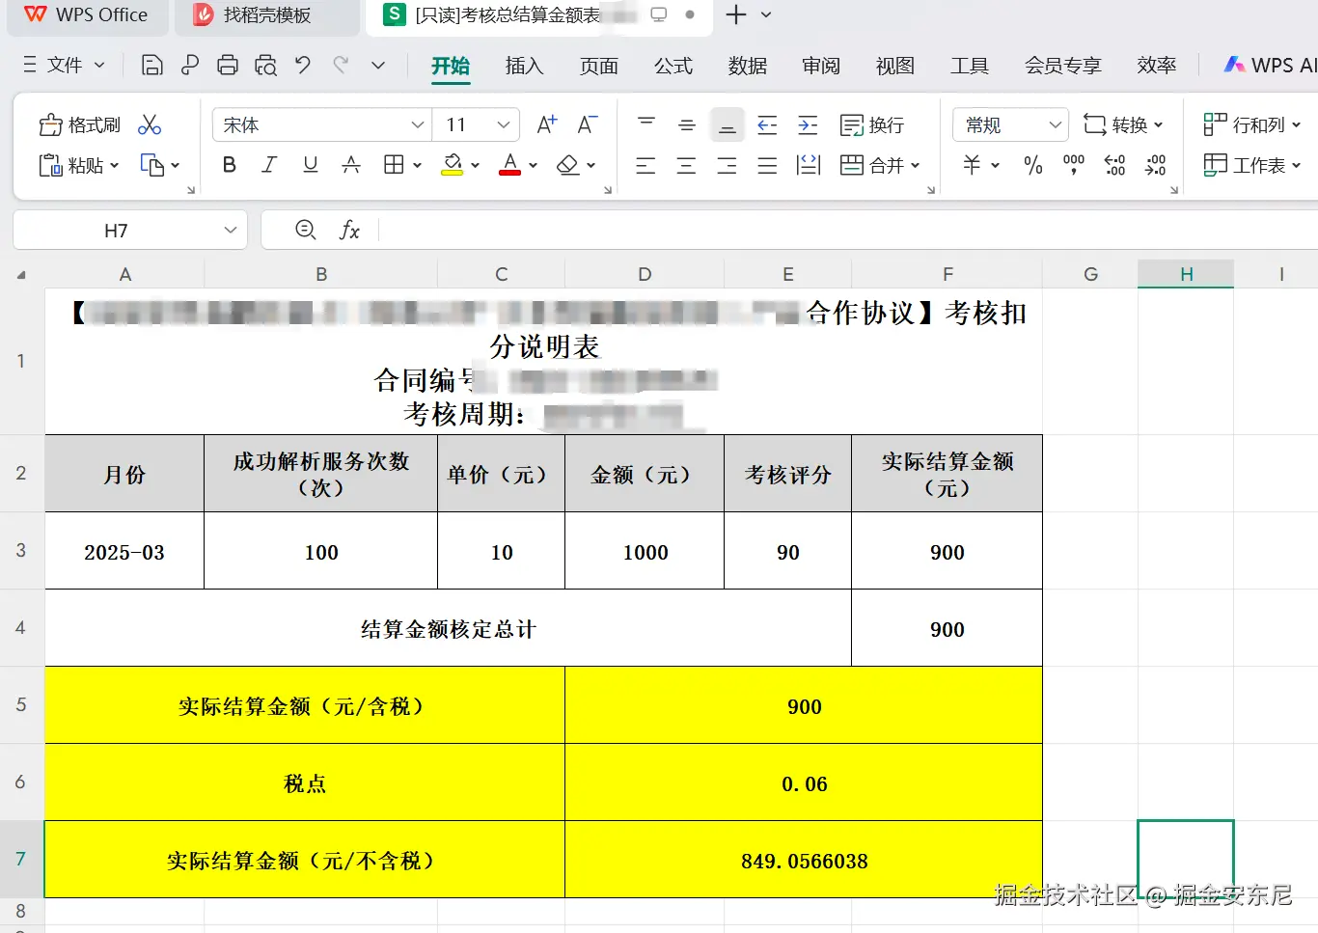Decrease indent icon
The width and height of the screenshot is (1318, 933).
[x=767, y=124]
